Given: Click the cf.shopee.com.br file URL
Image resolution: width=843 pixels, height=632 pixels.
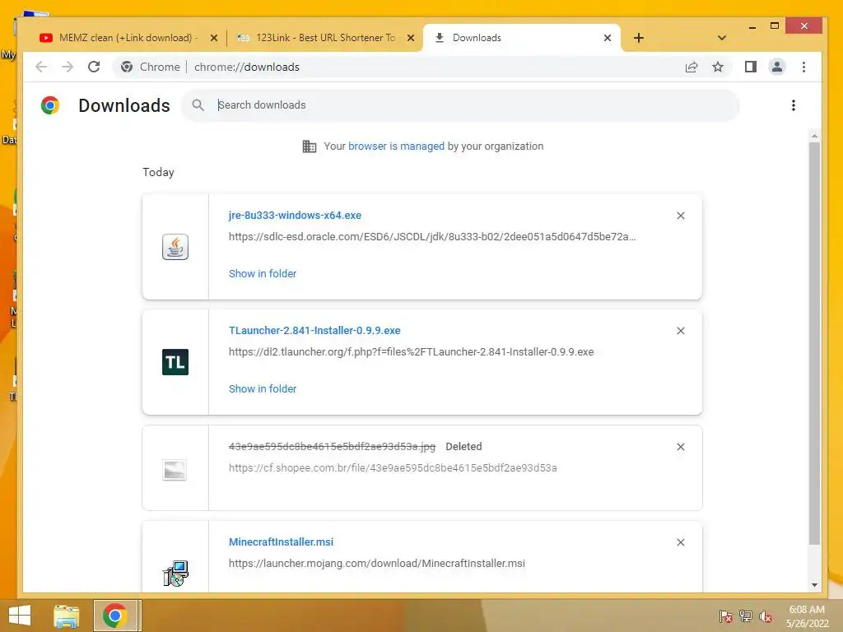Looking at the screenshot, I should point(393,468).
